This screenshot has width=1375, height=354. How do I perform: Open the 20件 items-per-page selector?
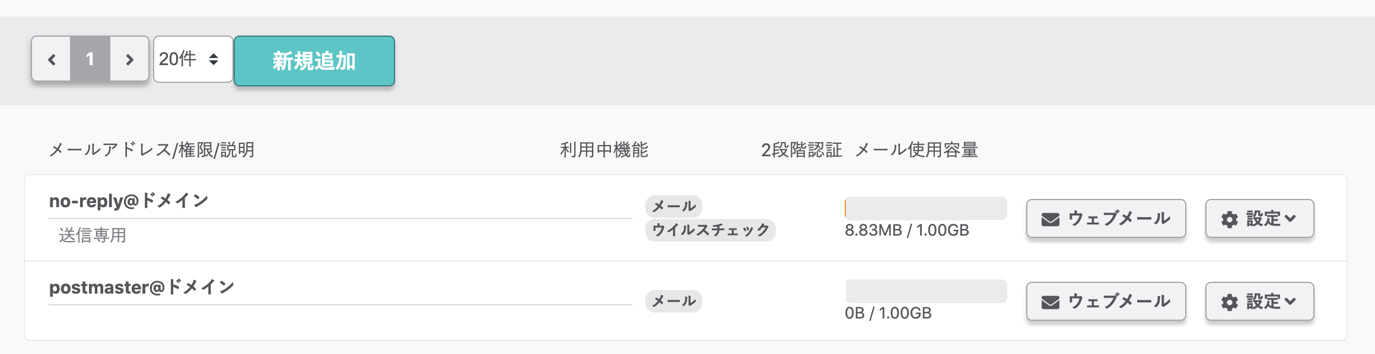pos(192,59)
